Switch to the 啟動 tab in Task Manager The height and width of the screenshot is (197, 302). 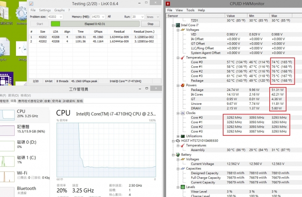[x=47, y=101]
